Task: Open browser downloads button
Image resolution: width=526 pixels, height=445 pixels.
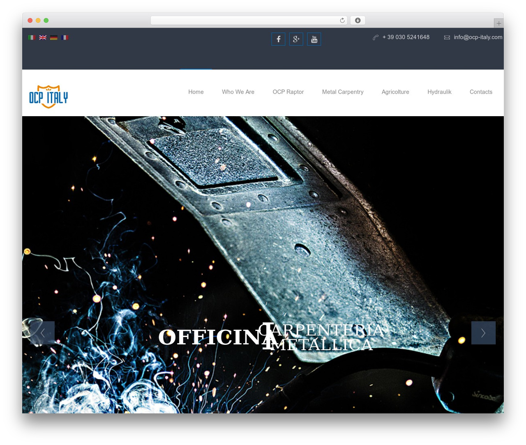Action: [358, 21]
